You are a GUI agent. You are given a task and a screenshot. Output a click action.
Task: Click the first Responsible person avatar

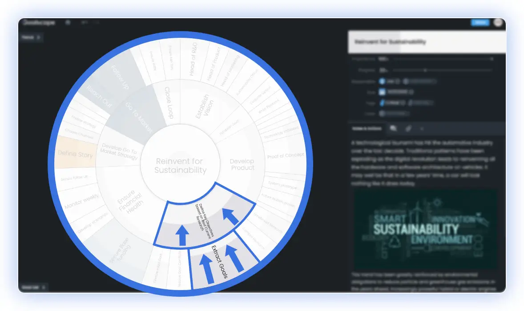pyautogui.click(x=382, y=81)
